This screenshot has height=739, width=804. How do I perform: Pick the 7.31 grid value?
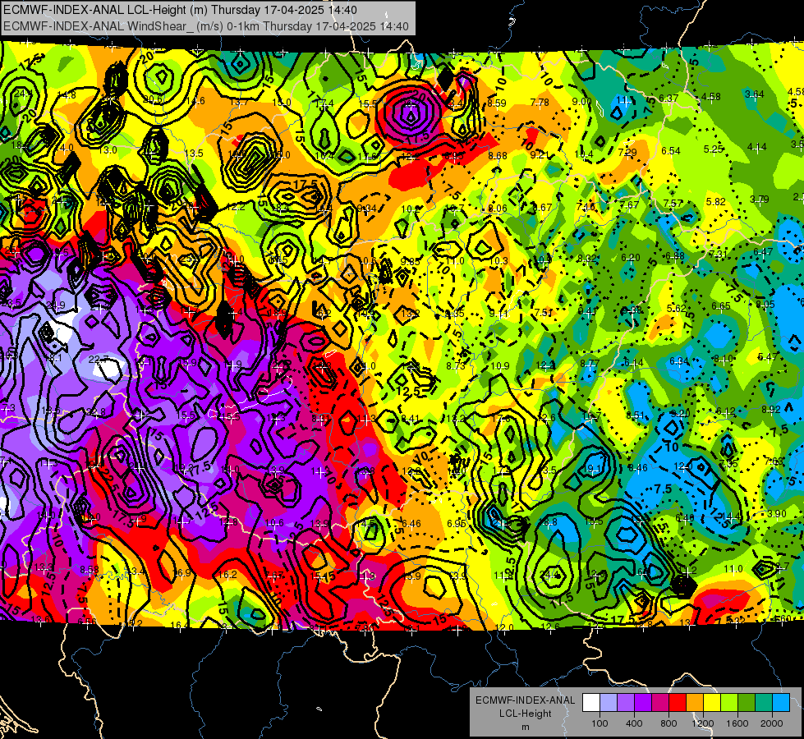point(719,255)
